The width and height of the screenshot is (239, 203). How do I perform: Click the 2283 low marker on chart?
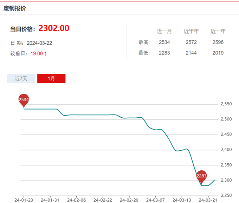(201, 177)
